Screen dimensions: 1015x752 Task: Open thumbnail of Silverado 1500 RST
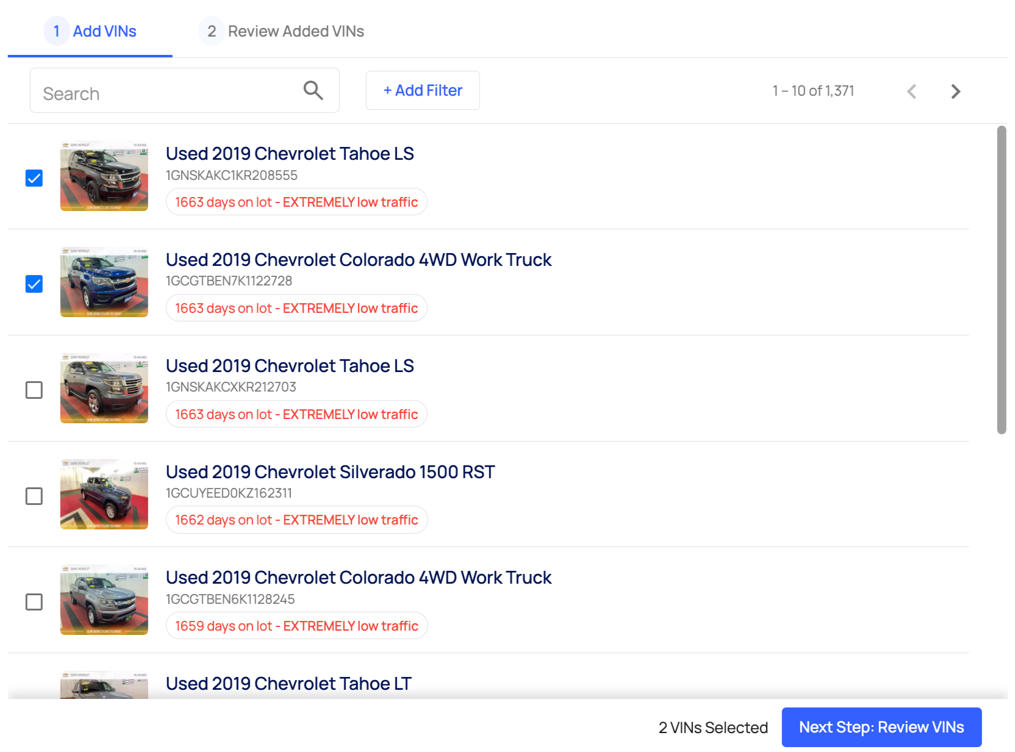click(104, 494)
